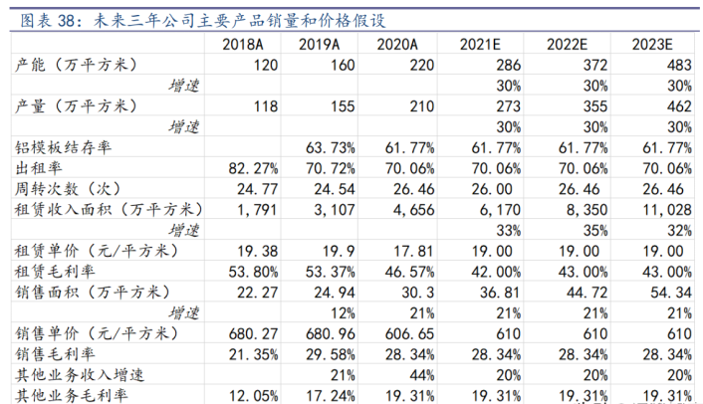Click the row label 产量（万平方米）

coord(77,106)
